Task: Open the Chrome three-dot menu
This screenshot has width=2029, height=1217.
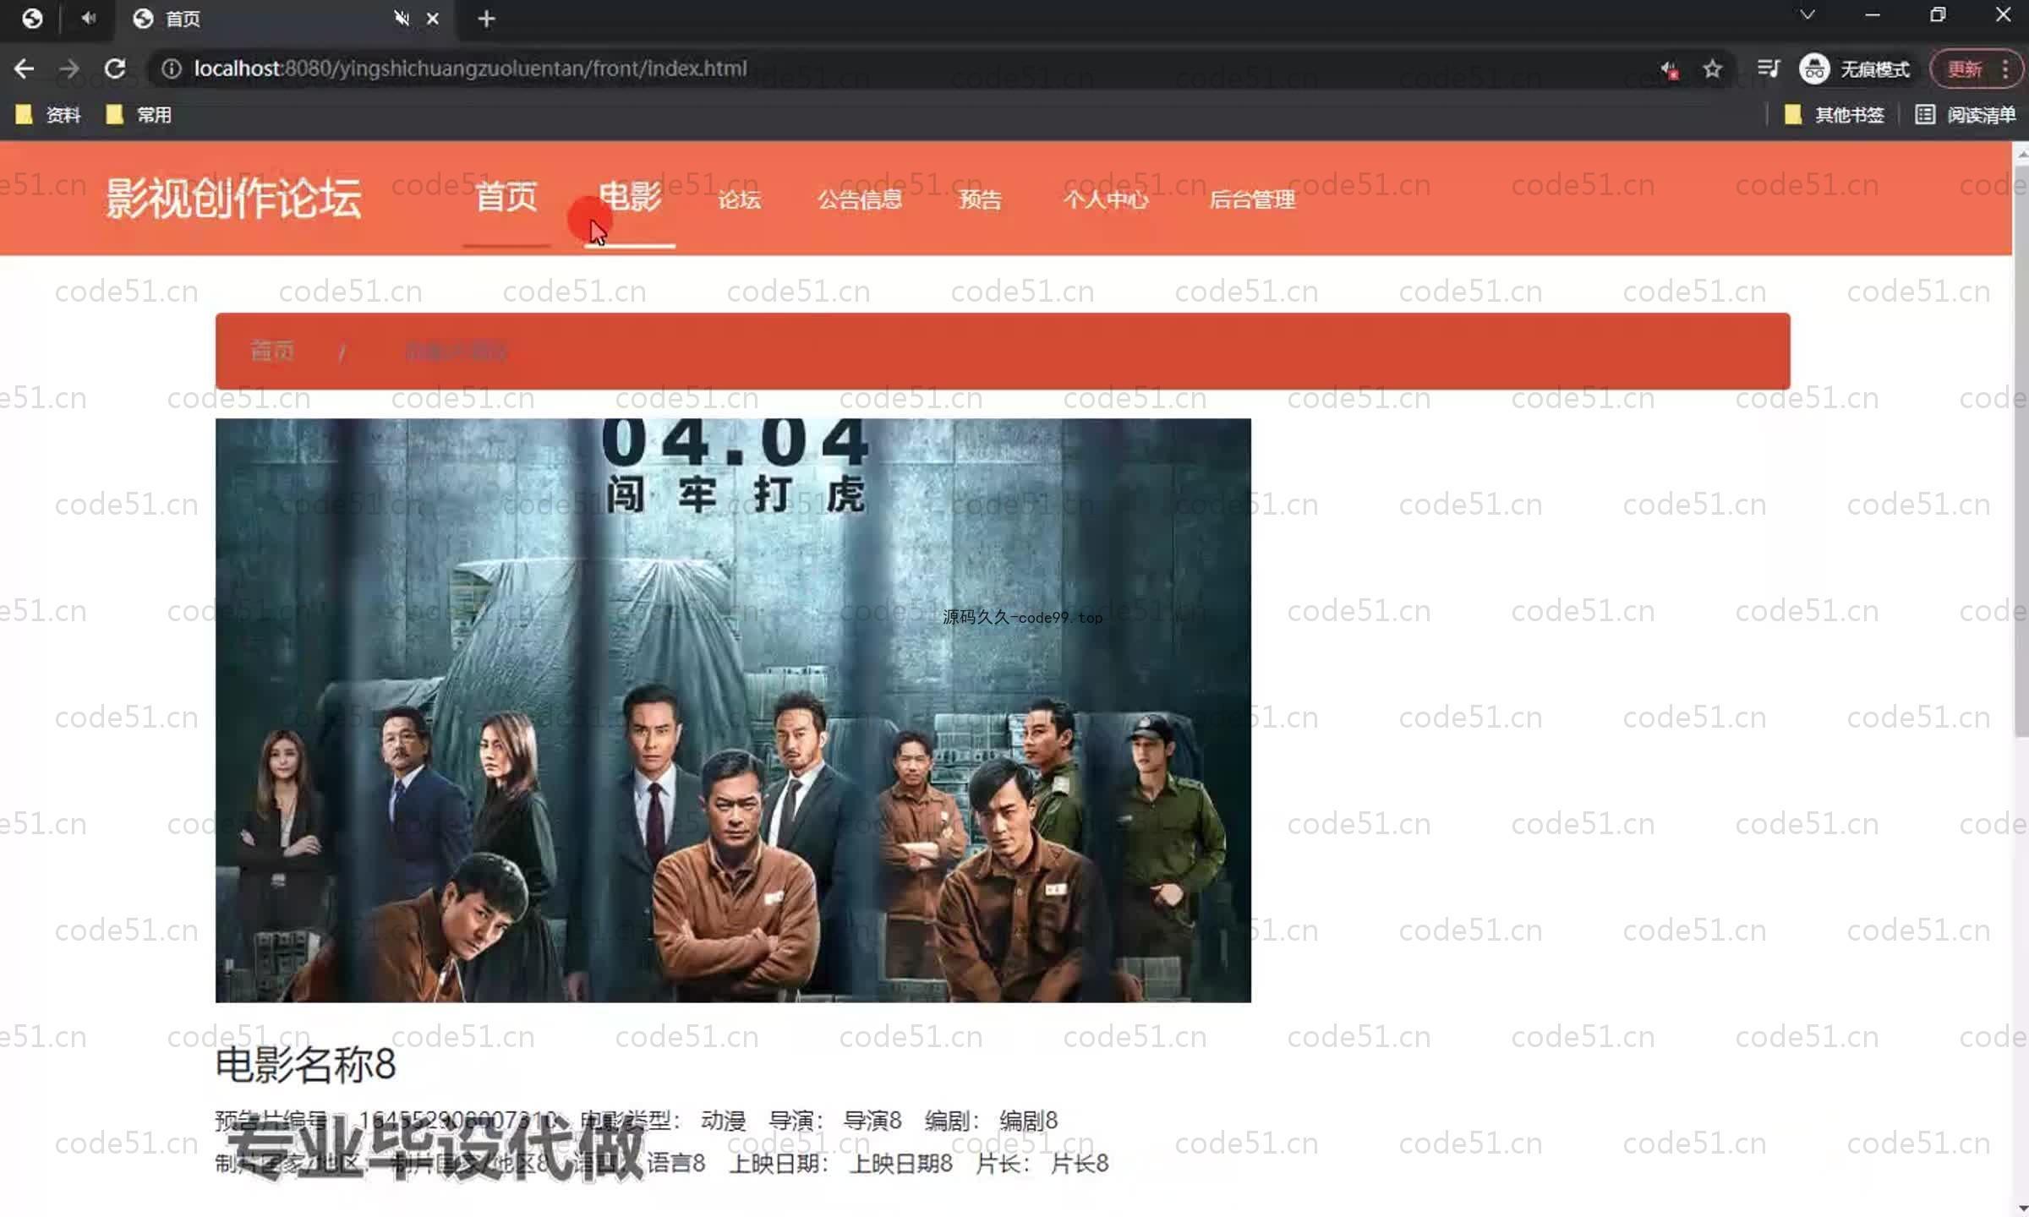Action: click(2006, 69)
